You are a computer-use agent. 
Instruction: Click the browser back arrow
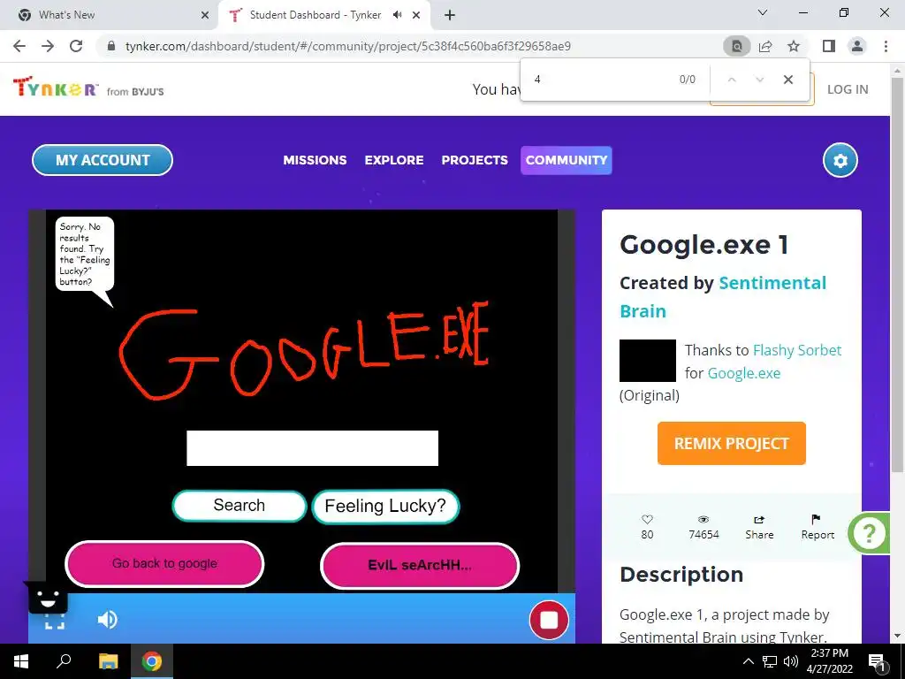tap(19, 46)
